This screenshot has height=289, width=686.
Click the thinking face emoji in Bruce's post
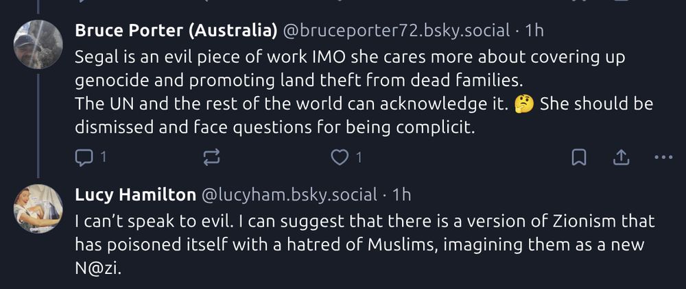tap(528, 105)
